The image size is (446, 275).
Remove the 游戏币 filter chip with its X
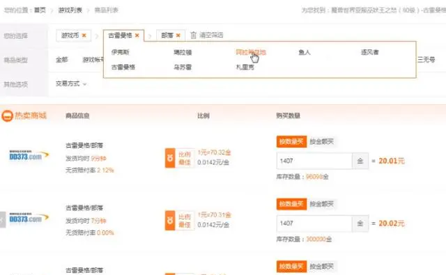pyautogui.click(x=84, y=36)
